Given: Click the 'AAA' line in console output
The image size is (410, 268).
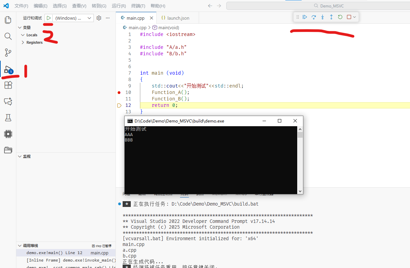Looking at the screenshot, I should (x=129, y=134).
